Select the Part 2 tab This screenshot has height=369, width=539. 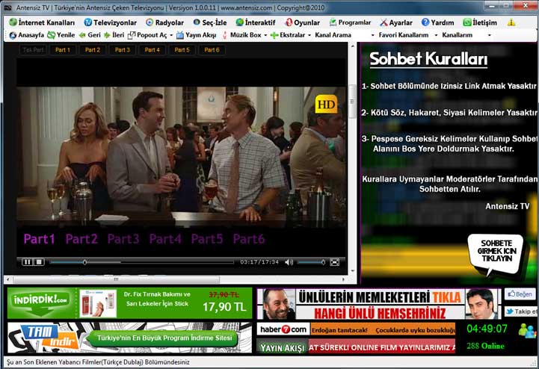(93, 50)
